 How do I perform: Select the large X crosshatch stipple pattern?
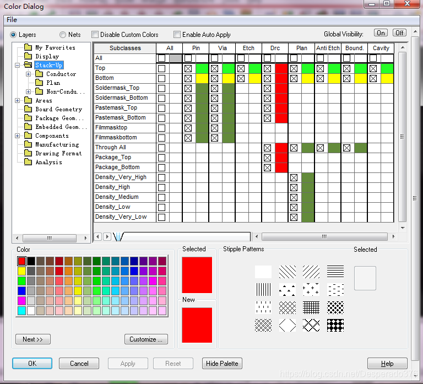pos(311,325)
